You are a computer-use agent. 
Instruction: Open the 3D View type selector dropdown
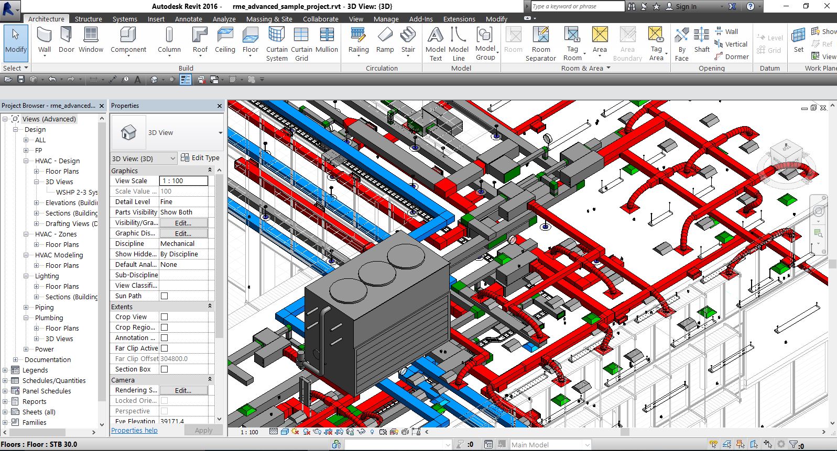click(220, 132)
